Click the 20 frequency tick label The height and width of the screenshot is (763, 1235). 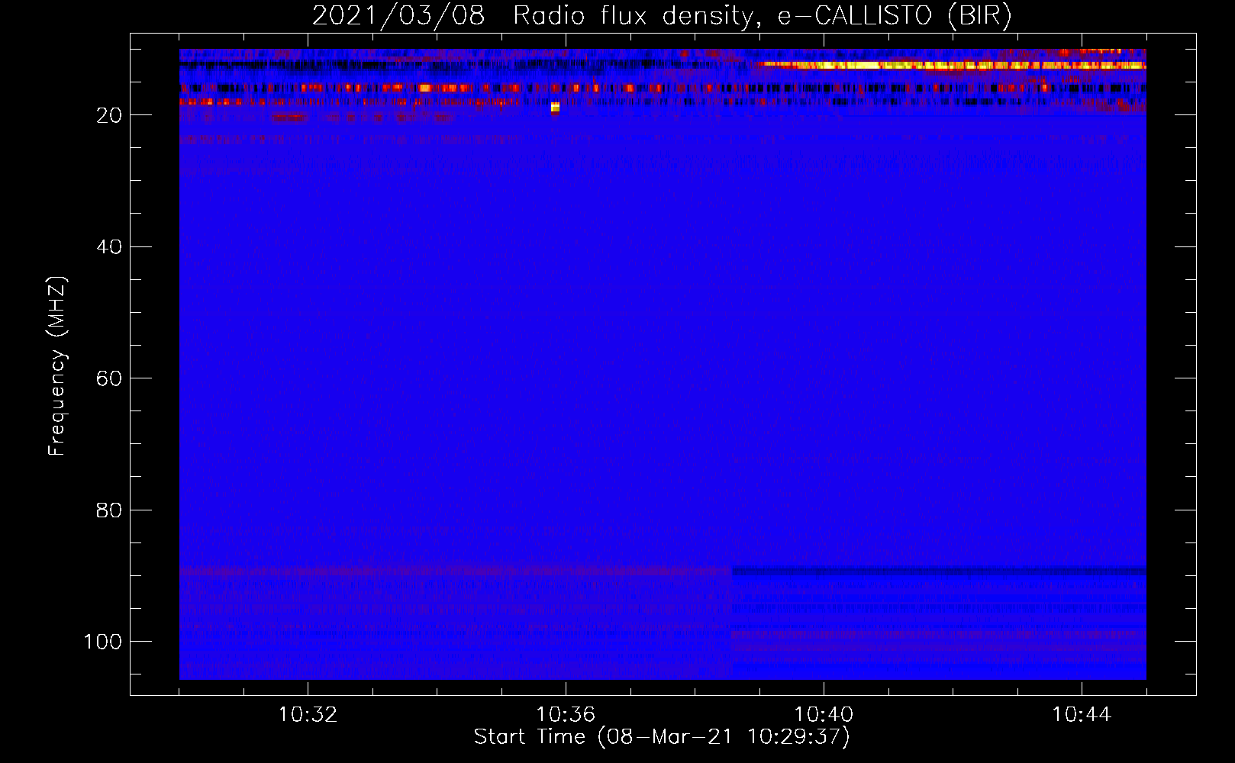tap(109, 115)
